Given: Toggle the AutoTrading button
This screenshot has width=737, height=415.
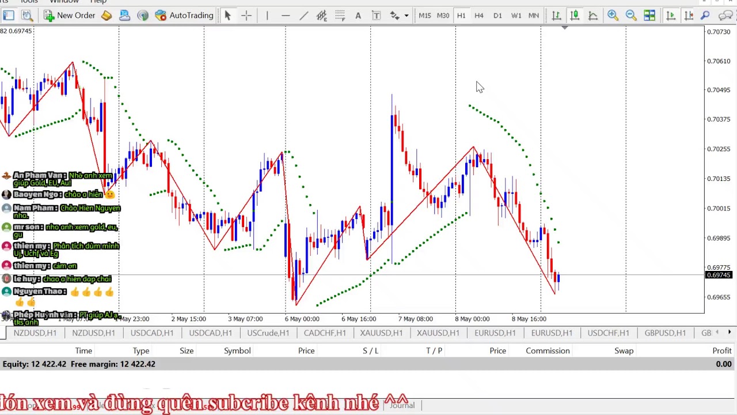Looking at the screenshot, I should tap(184, 16).
